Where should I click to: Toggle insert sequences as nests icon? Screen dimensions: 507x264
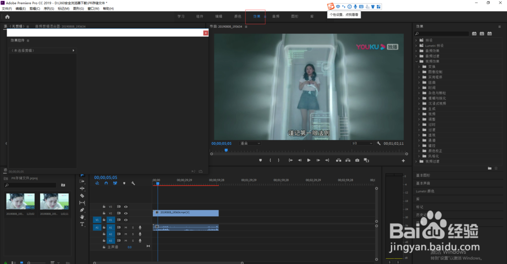(x=97, y=183)
